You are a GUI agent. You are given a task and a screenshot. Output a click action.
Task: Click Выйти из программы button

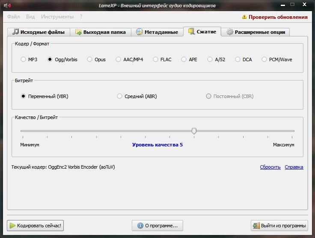[x=279, y=226]
